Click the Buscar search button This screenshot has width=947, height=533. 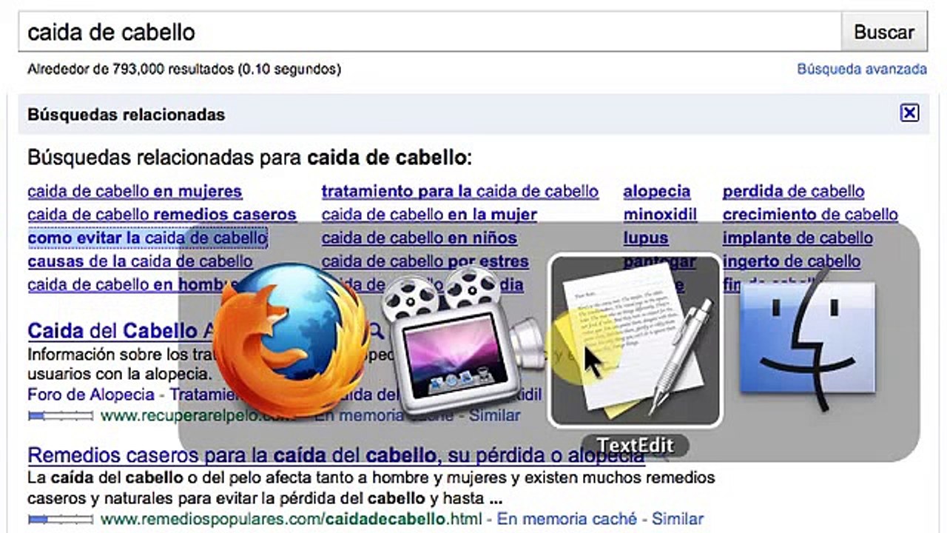[884, 32]
